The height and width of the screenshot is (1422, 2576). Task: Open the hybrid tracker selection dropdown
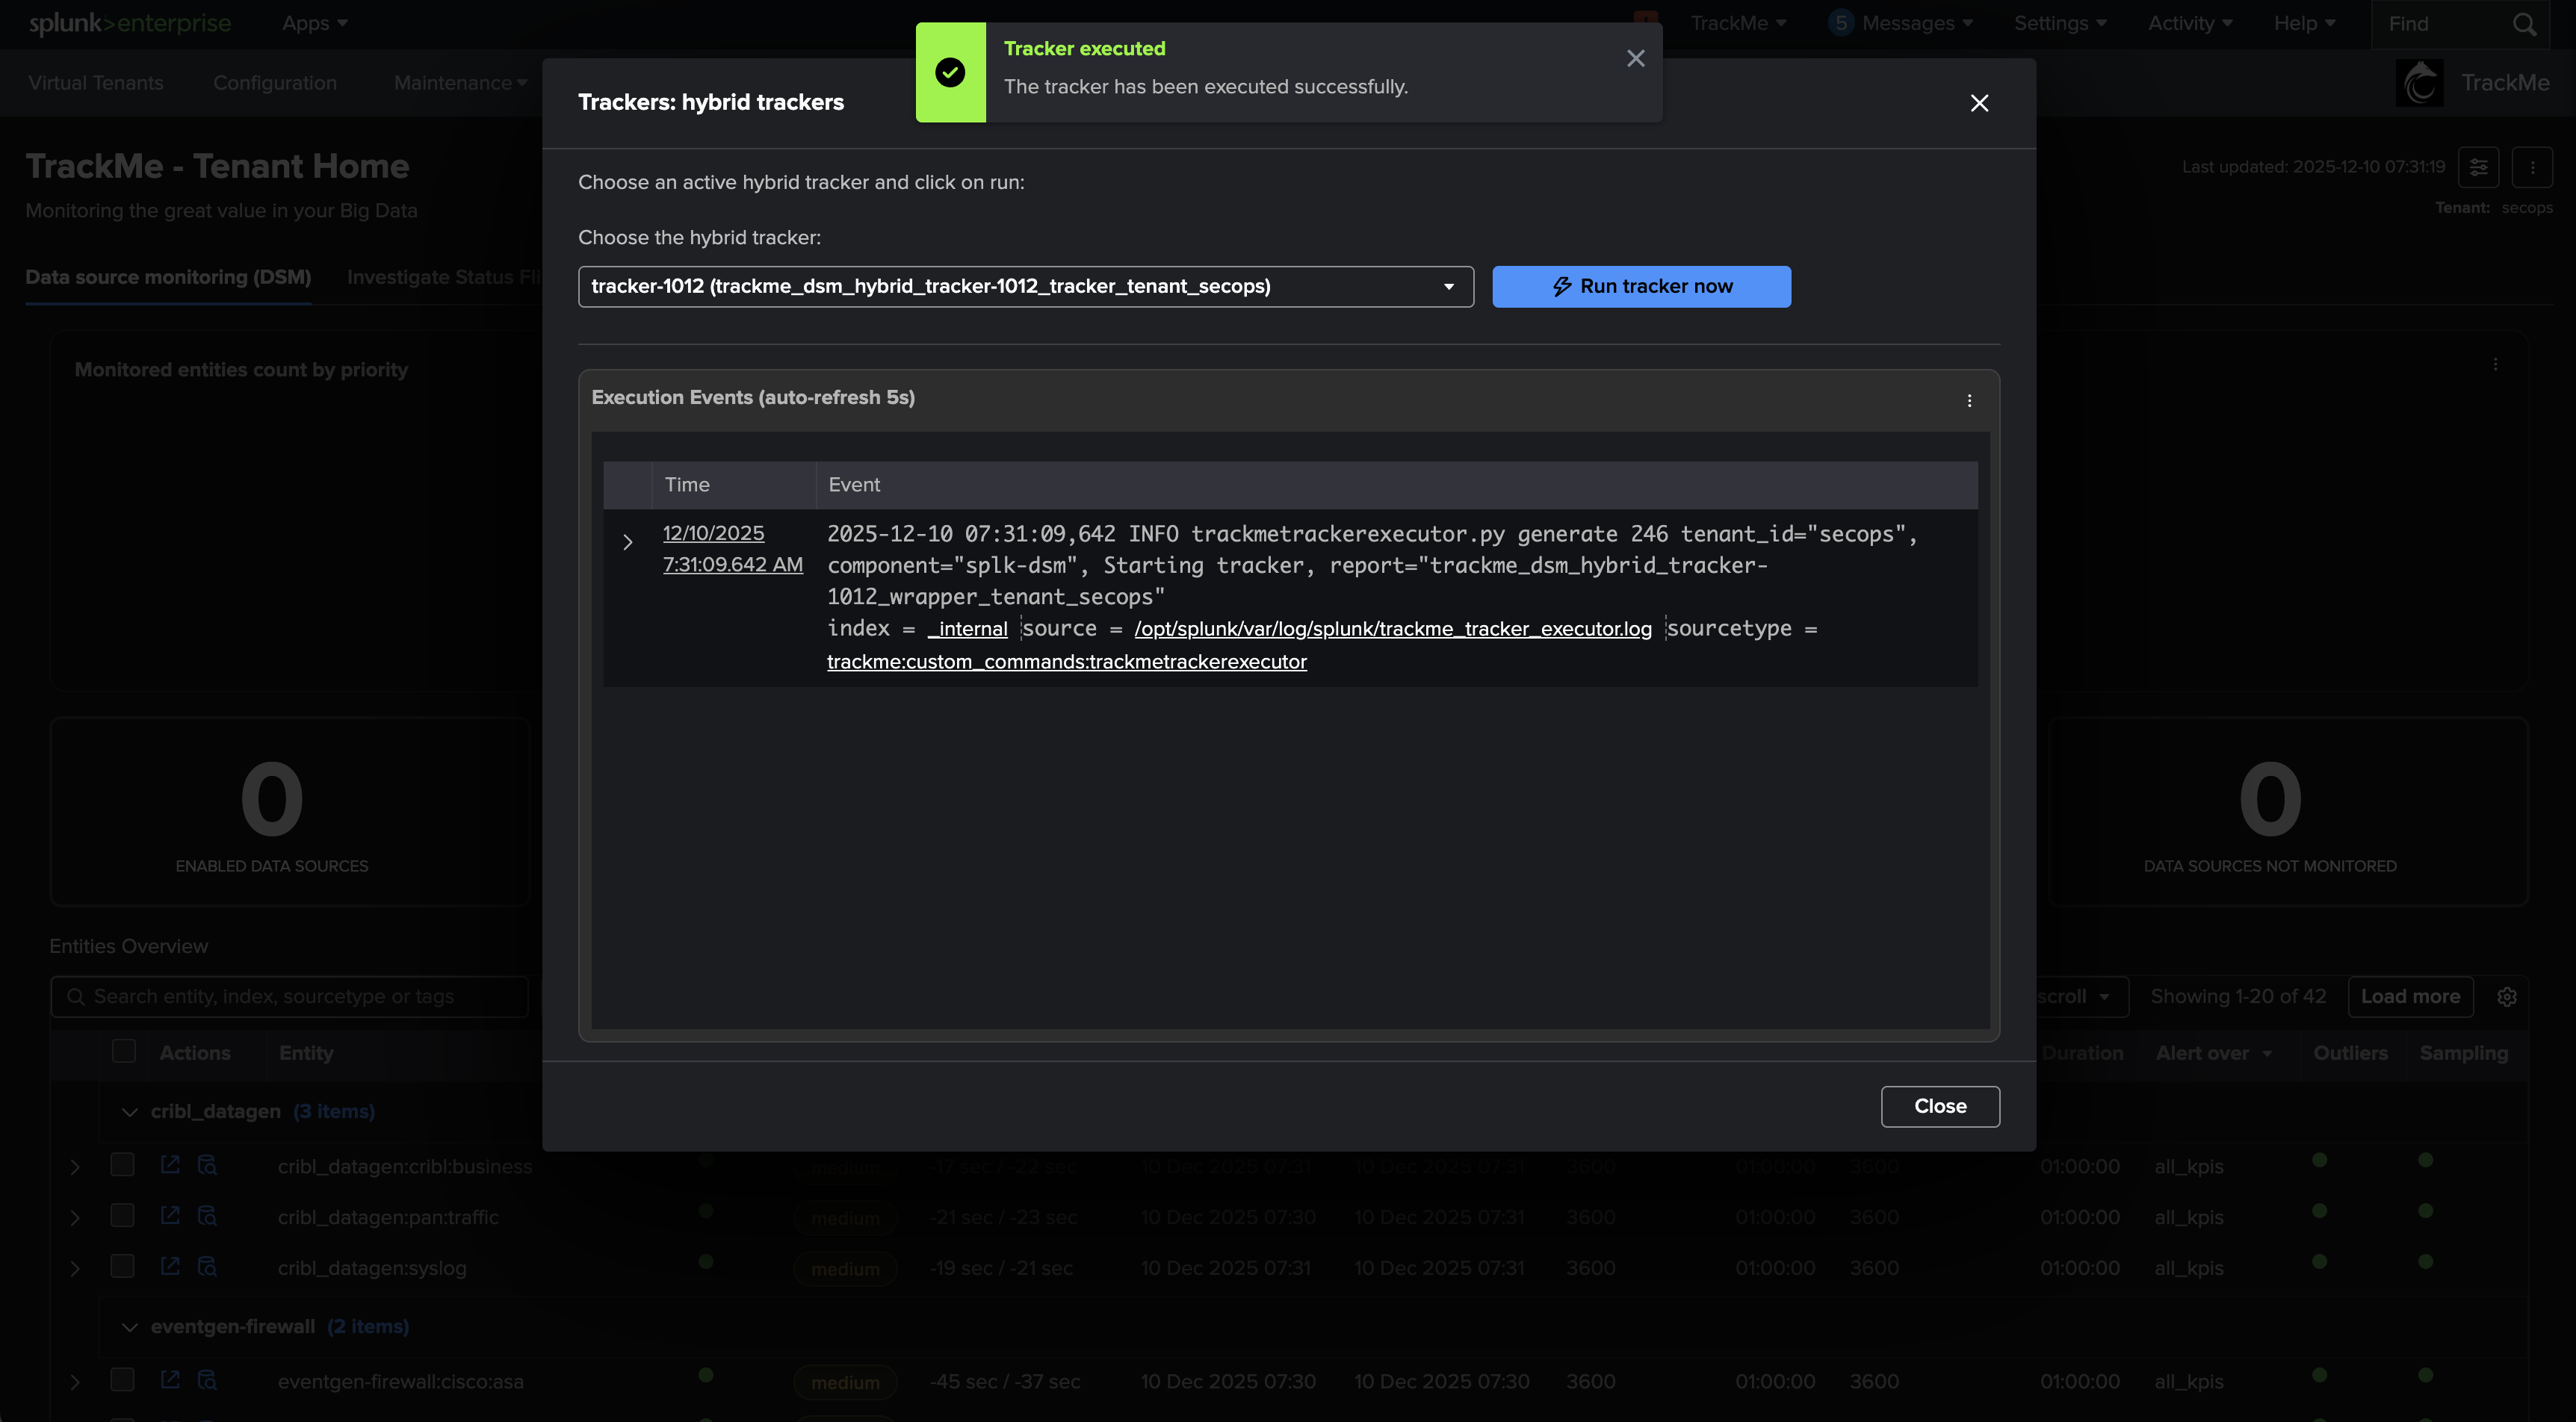click(x=1025, y=287)
